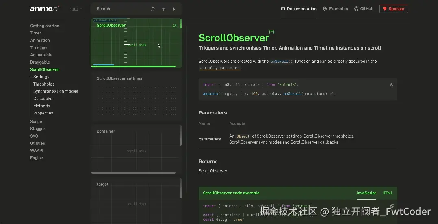Select the container preview card

tap(136, 149)
